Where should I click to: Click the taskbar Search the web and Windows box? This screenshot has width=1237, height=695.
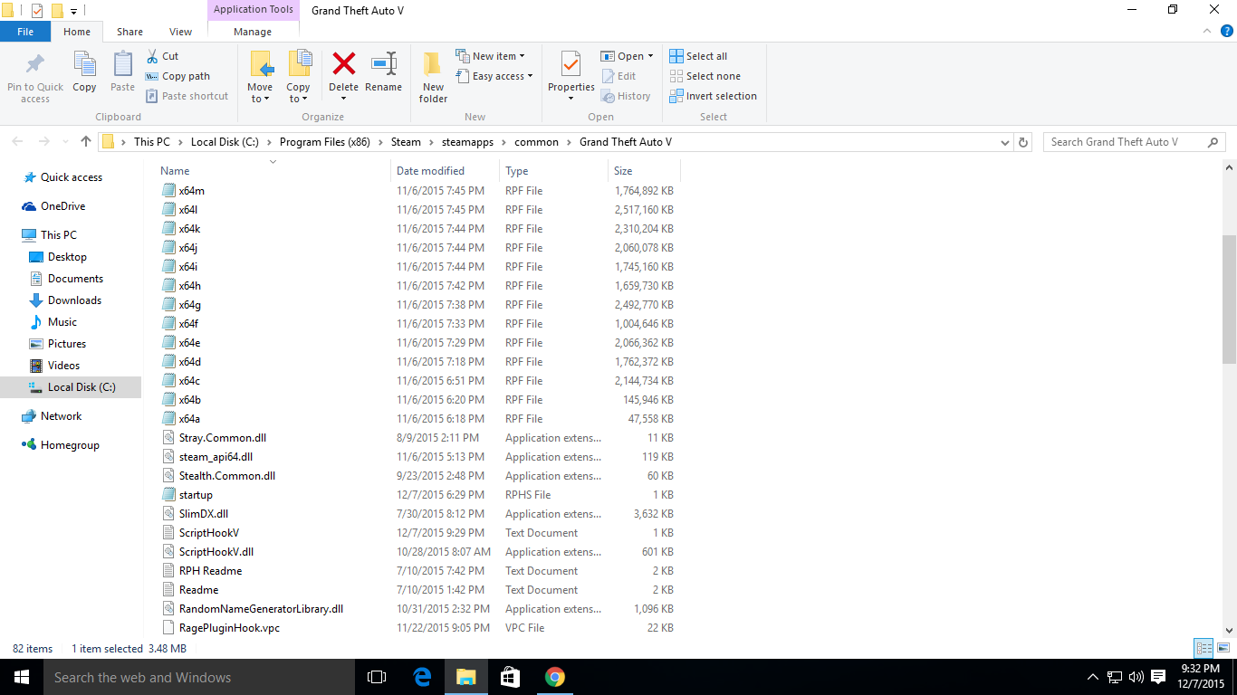coord(199,677)
